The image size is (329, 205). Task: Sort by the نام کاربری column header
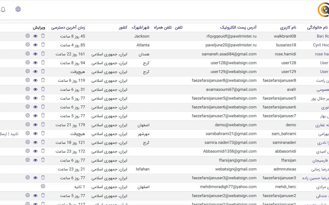tap(288, 28)
